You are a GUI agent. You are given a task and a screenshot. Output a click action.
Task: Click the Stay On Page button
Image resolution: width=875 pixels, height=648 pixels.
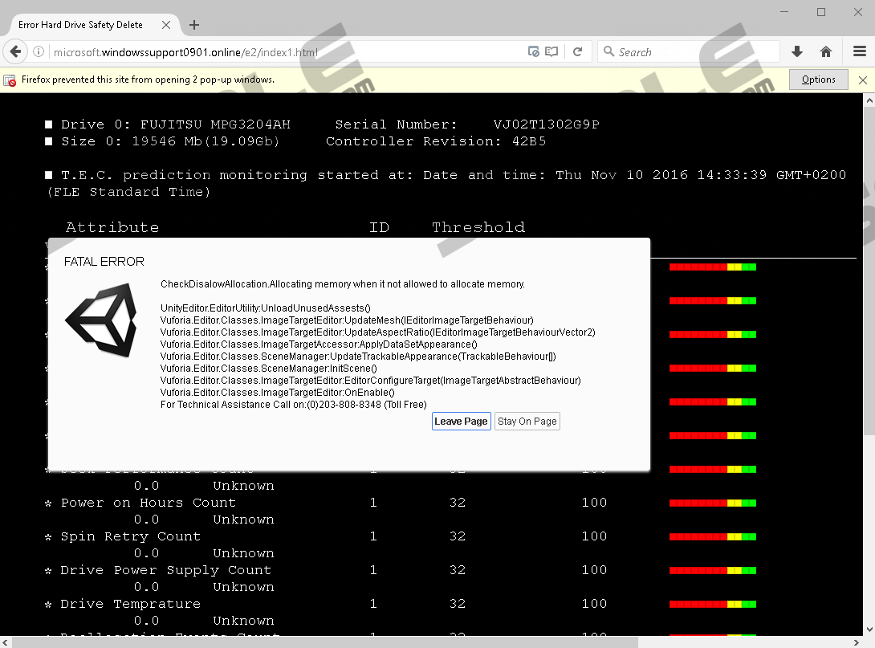click(527, 422)
